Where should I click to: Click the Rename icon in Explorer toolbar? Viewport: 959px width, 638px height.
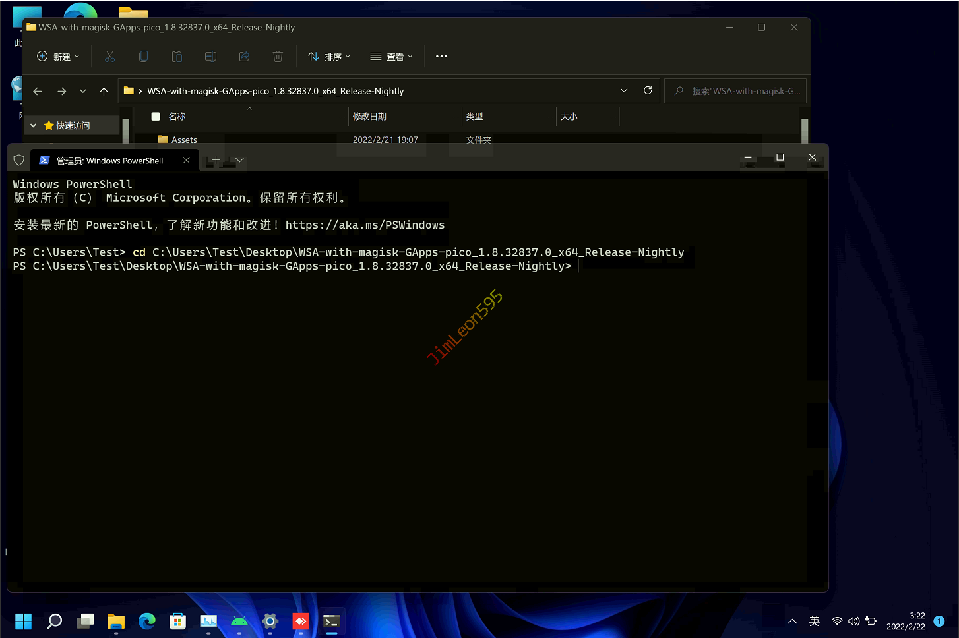click(x=210, y=57)
